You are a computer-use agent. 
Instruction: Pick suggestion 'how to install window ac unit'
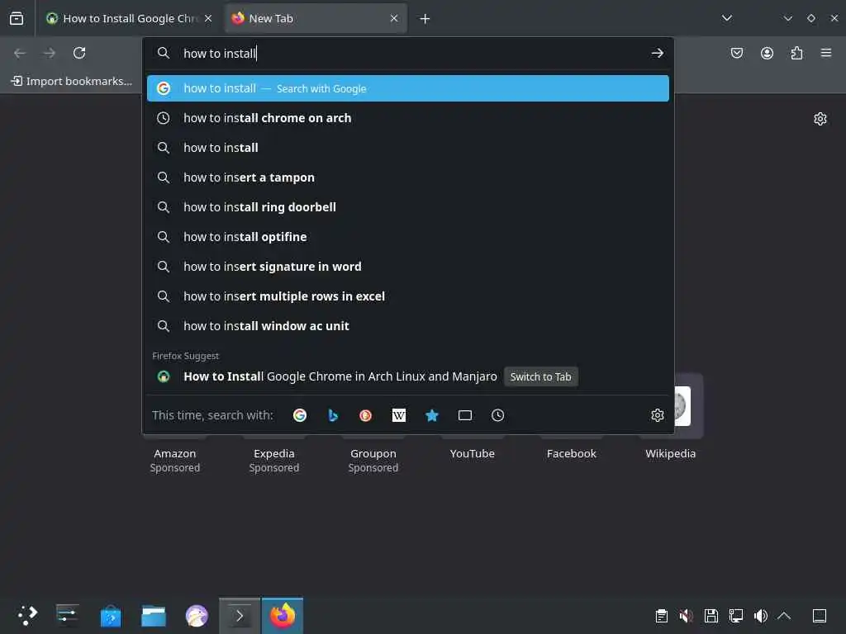(x=408, y=325)
